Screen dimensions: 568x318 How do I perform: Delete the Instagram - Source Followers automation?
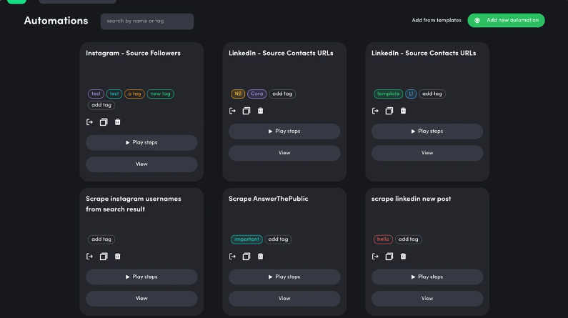point(118,122)
